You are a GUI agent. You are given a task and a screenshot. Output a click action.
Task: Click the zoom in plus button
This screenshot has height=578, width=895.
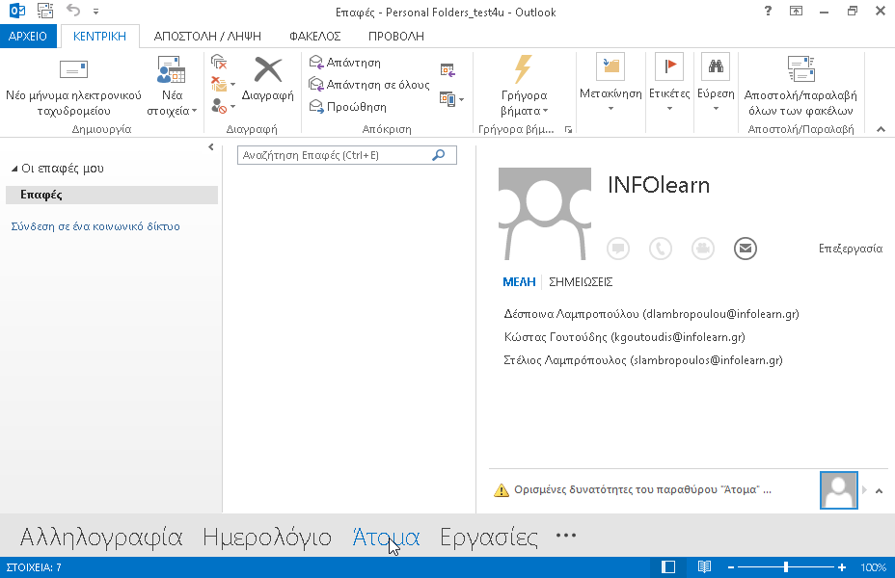point(841,567)
